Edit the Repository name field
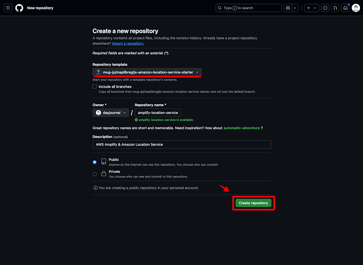 [158, 113]
